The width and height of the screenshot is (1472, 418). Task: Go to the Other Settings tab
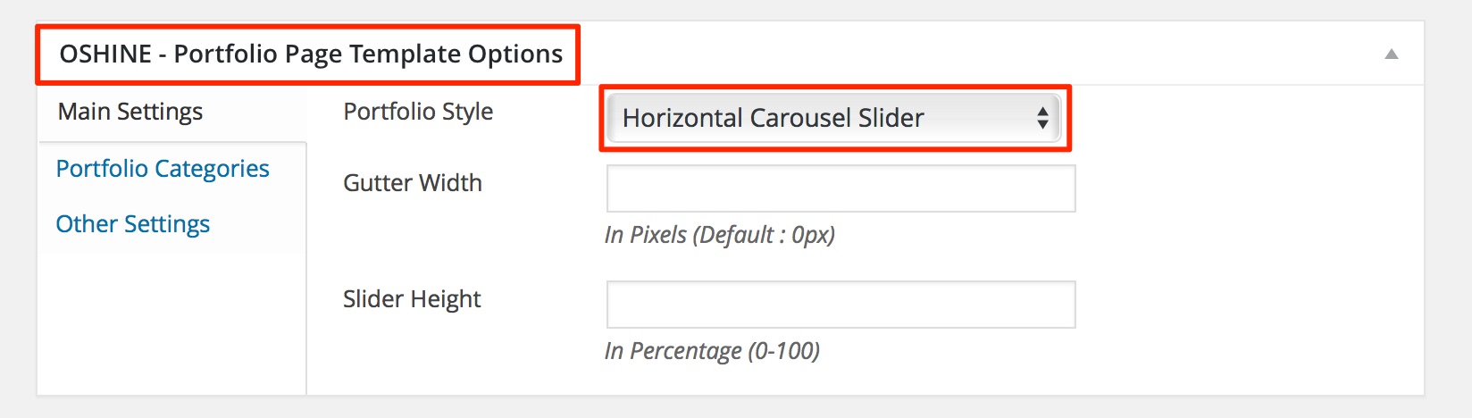coord(133,224)
